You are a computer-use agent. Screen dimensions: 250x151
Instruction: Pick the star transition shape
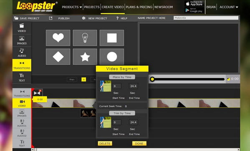85,57
